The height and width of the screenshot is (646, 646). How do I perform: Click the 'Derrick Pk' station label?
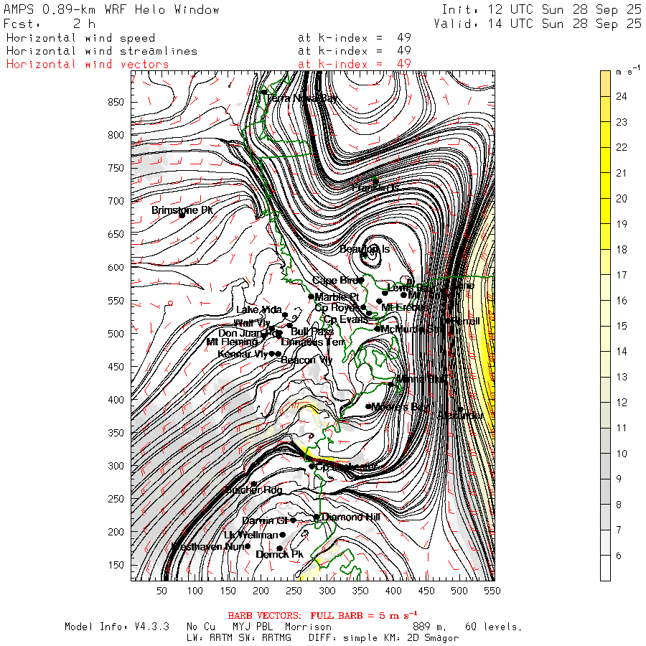(x=280, y=555)
